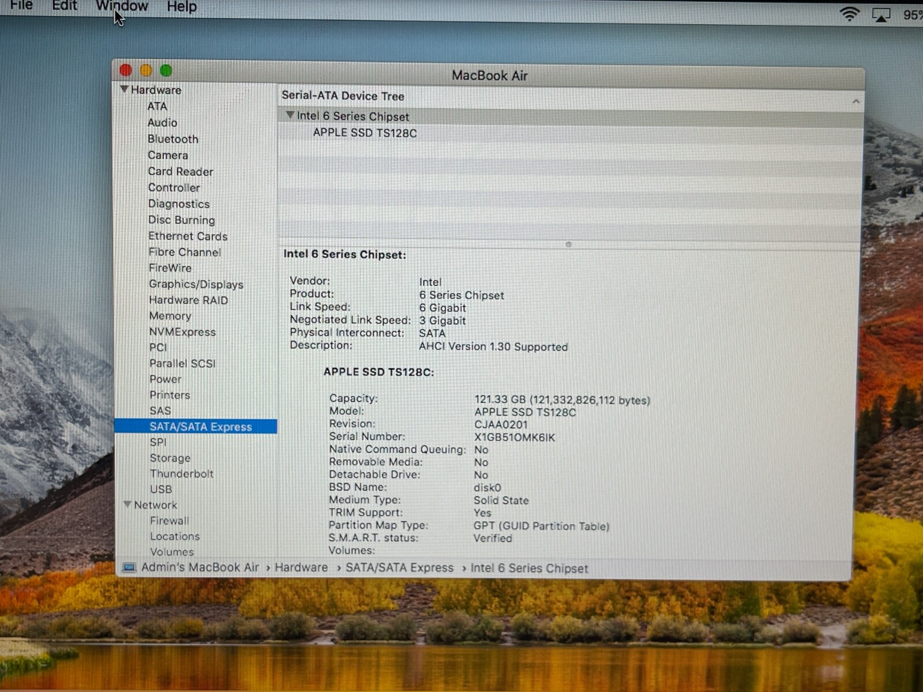Click the computer icon in the path bar
The width and height of the screenshot is (923, 692).
pos(129,567)
